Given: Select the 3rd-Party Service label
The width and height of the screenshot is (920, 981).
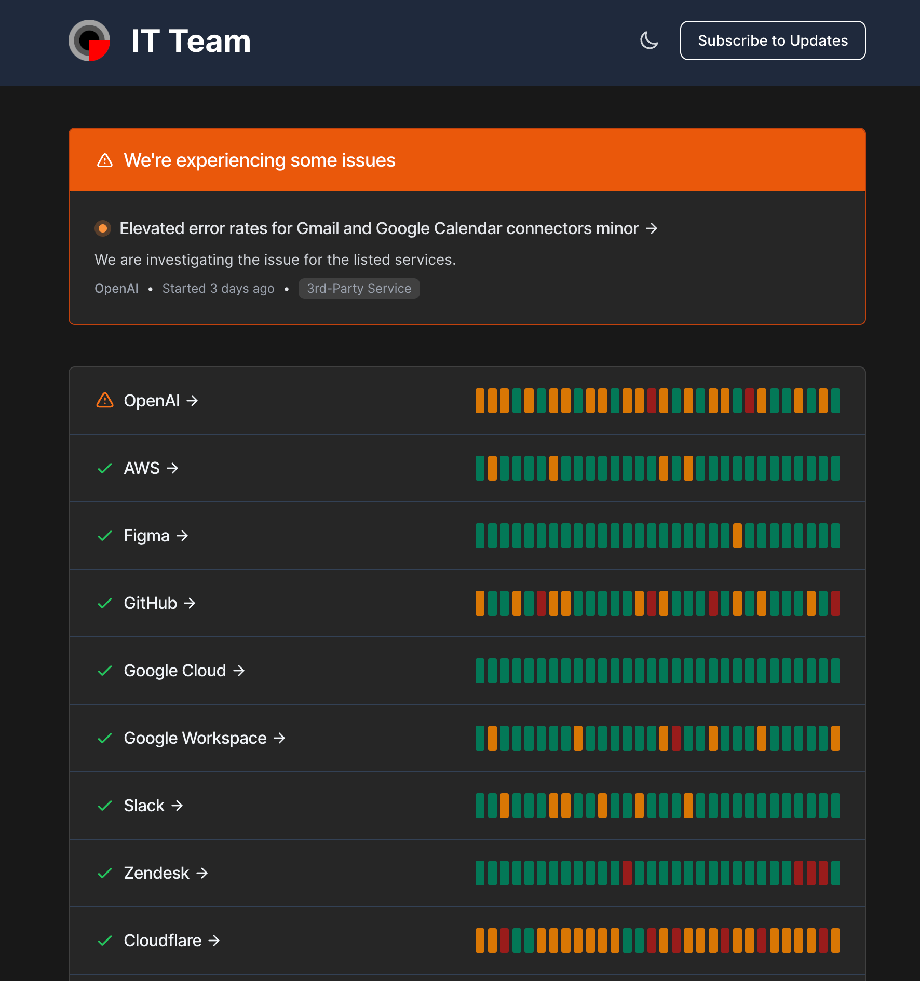Looking at the screenshot, I should point(359,289).
